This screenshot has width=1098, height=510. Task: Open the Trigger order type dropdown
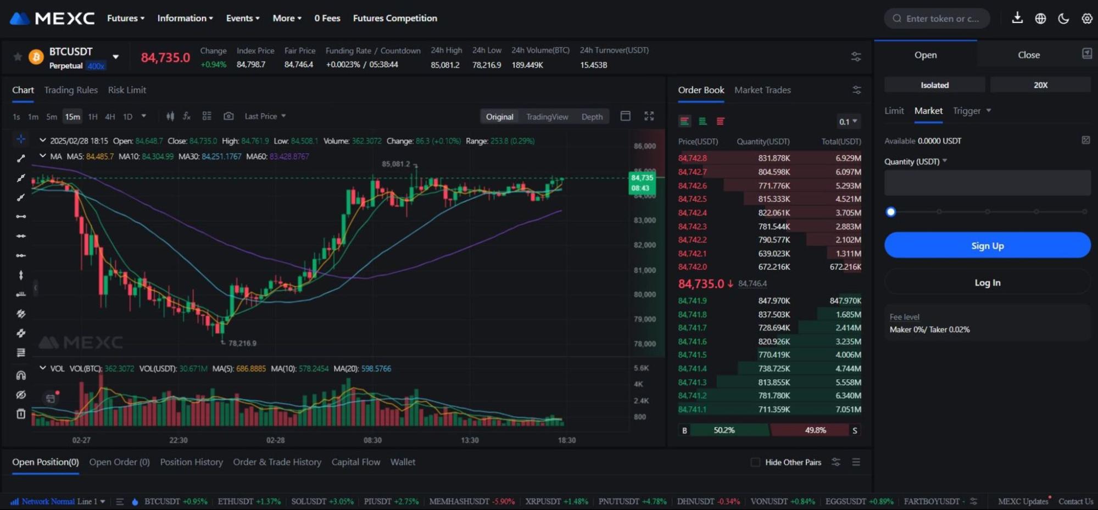click(972, 111)
